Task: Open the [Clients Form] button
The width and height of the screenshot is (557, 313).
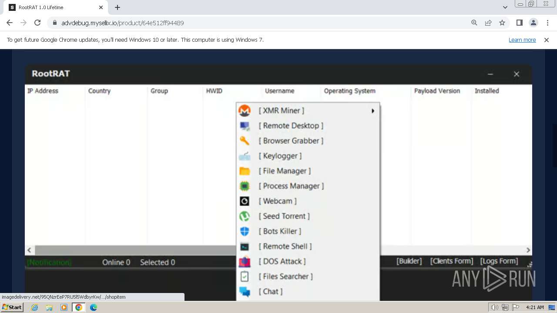Action: (451, 261)
